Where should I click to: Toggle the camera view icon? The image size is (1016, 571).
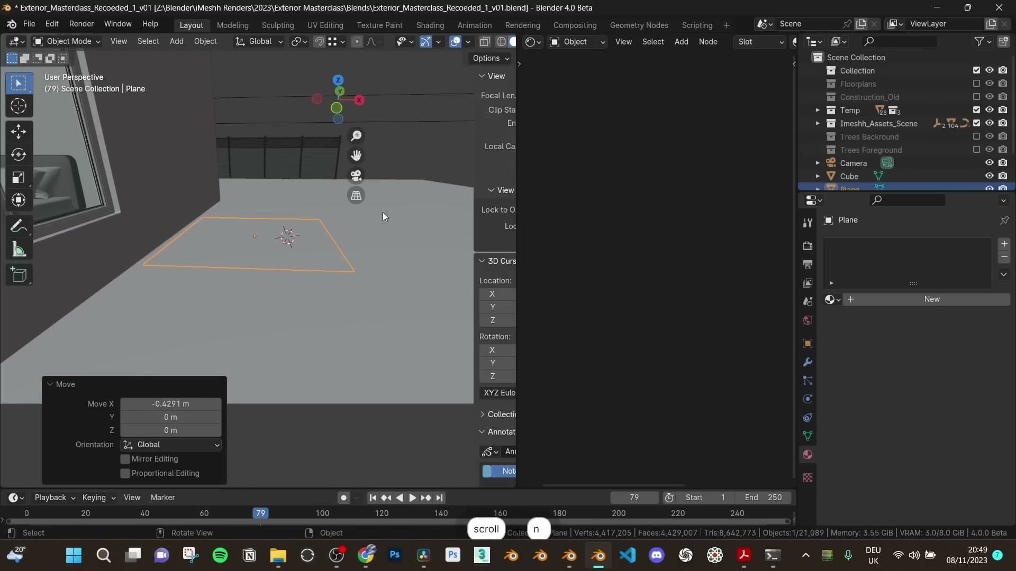tap(356, 176)
